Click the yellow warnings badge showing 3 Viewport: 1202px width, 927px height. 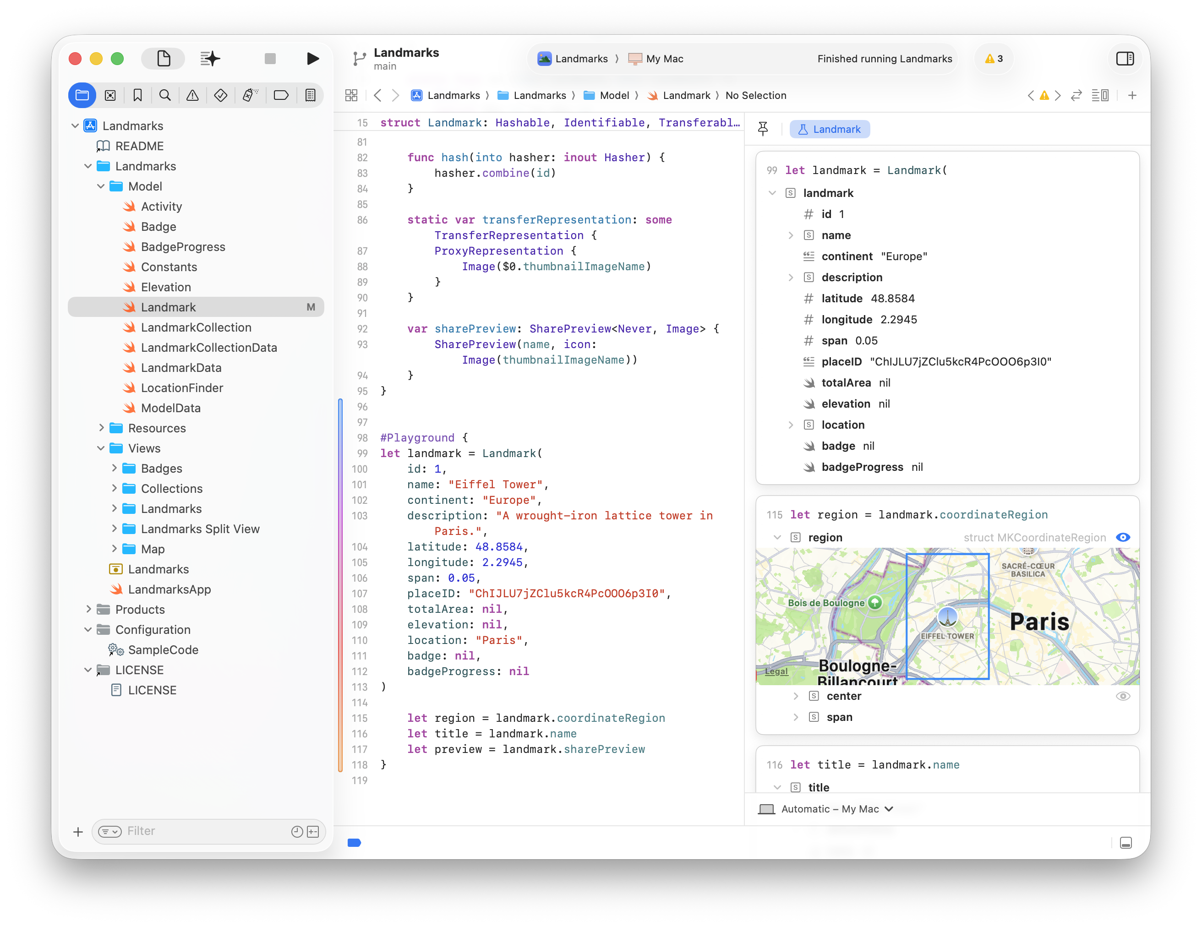tap(994, 59)
